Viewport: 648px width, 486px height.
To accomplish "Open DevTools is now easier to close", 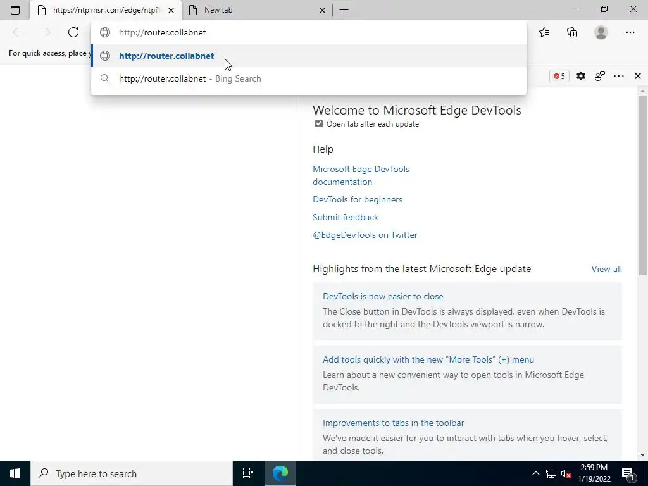I will click(383, 296).
